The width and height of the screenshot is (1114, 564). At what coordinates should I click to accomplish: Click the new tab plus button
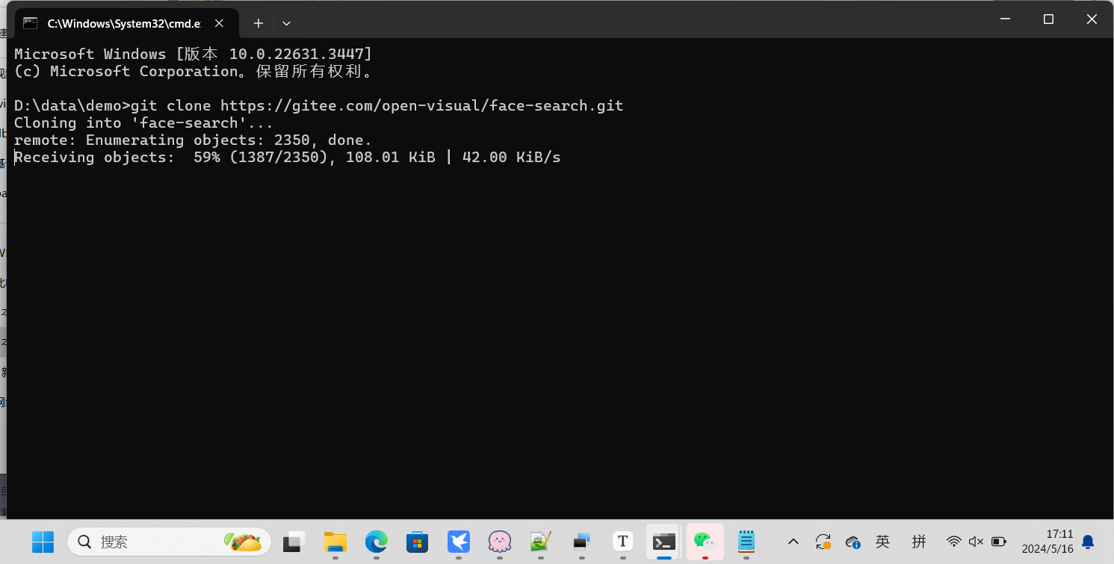258,23
